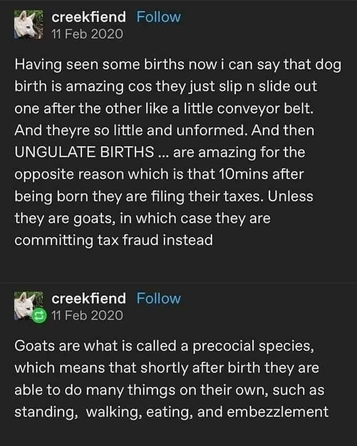This screenshot has width=357, height=446.
Task: Click "committing tax fraud instead" line
Action: [113, 240]
